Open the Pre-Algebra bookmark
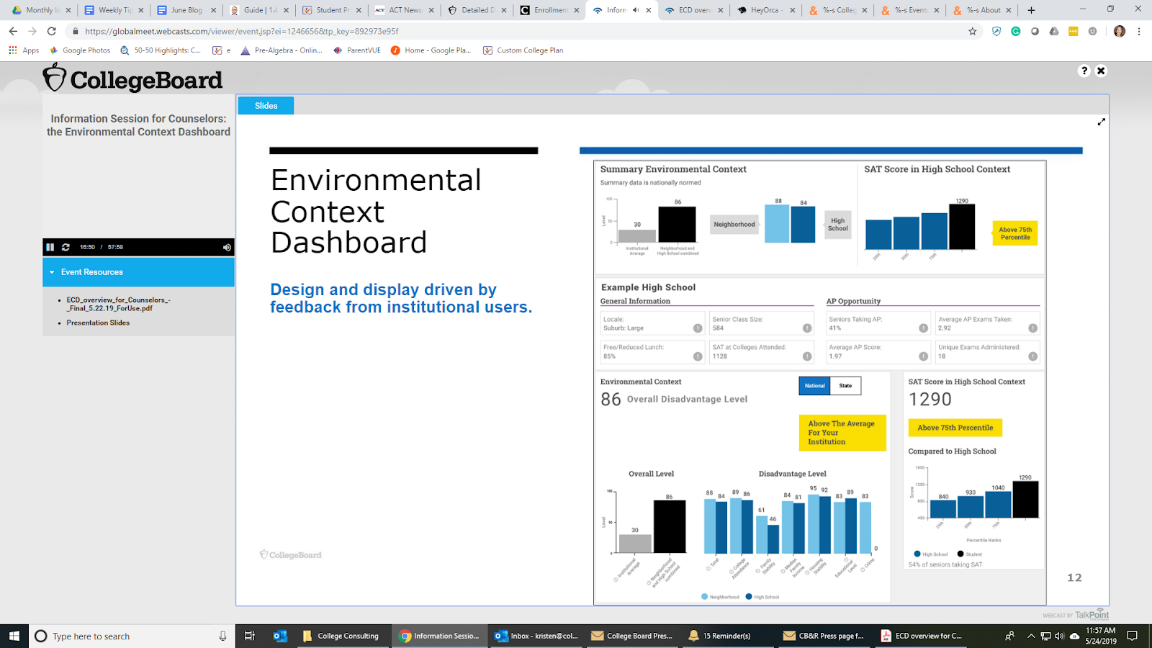The height and width of the screenshot is (648, 1152). (x=282, y=50)
